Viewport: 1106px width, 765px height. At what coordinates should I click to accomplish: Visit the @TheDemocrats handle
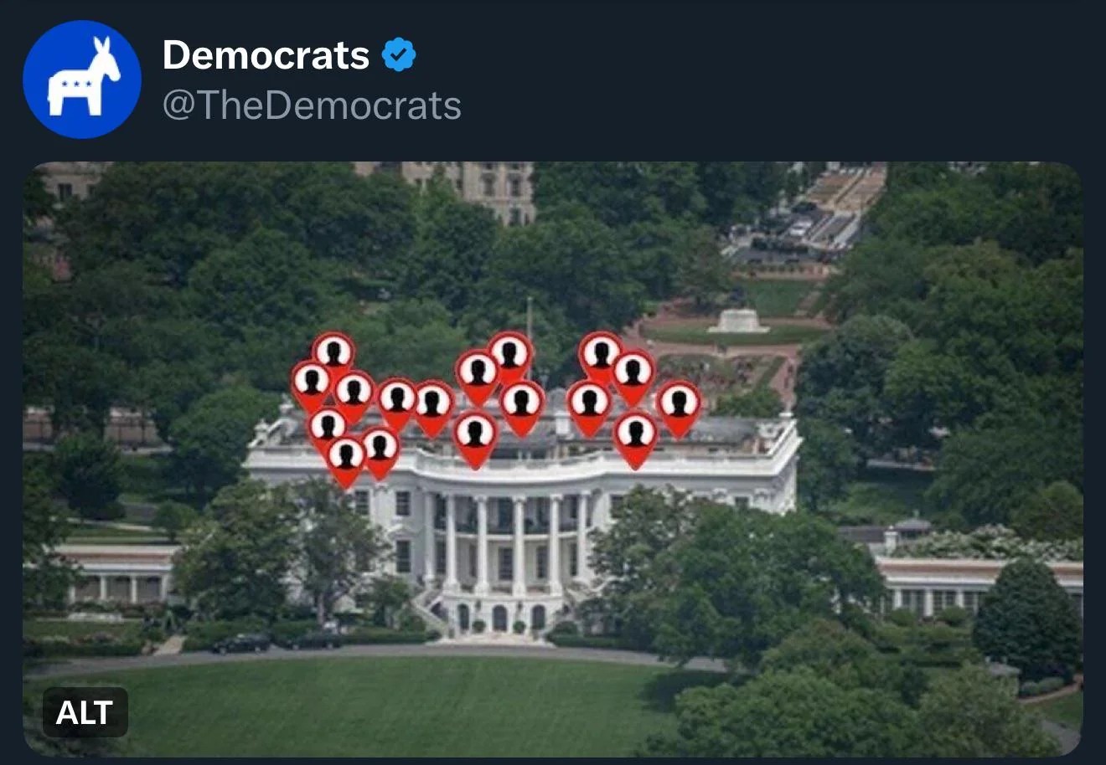coord(312,105)
